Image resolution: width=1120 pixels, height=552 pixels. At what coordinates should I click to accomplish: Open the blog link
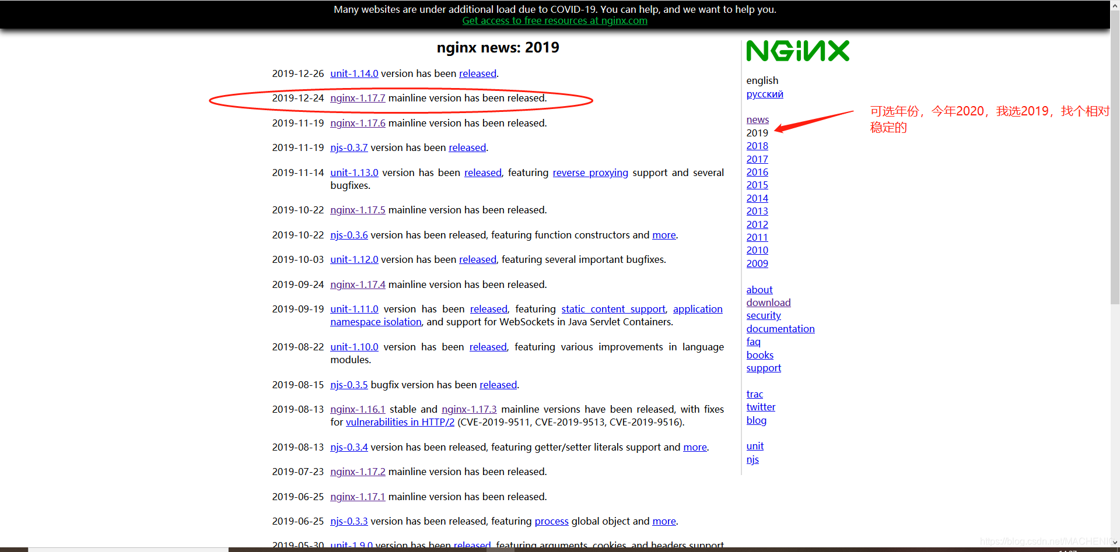(756, 420)
